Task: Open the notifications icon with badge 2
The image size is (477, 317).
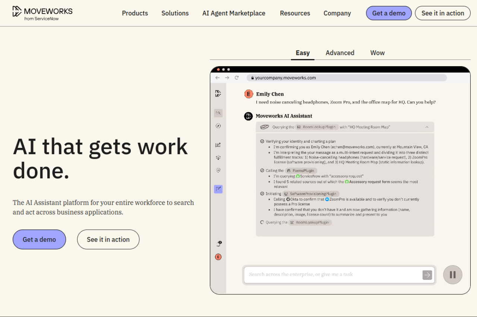Action: coord(219,244)
